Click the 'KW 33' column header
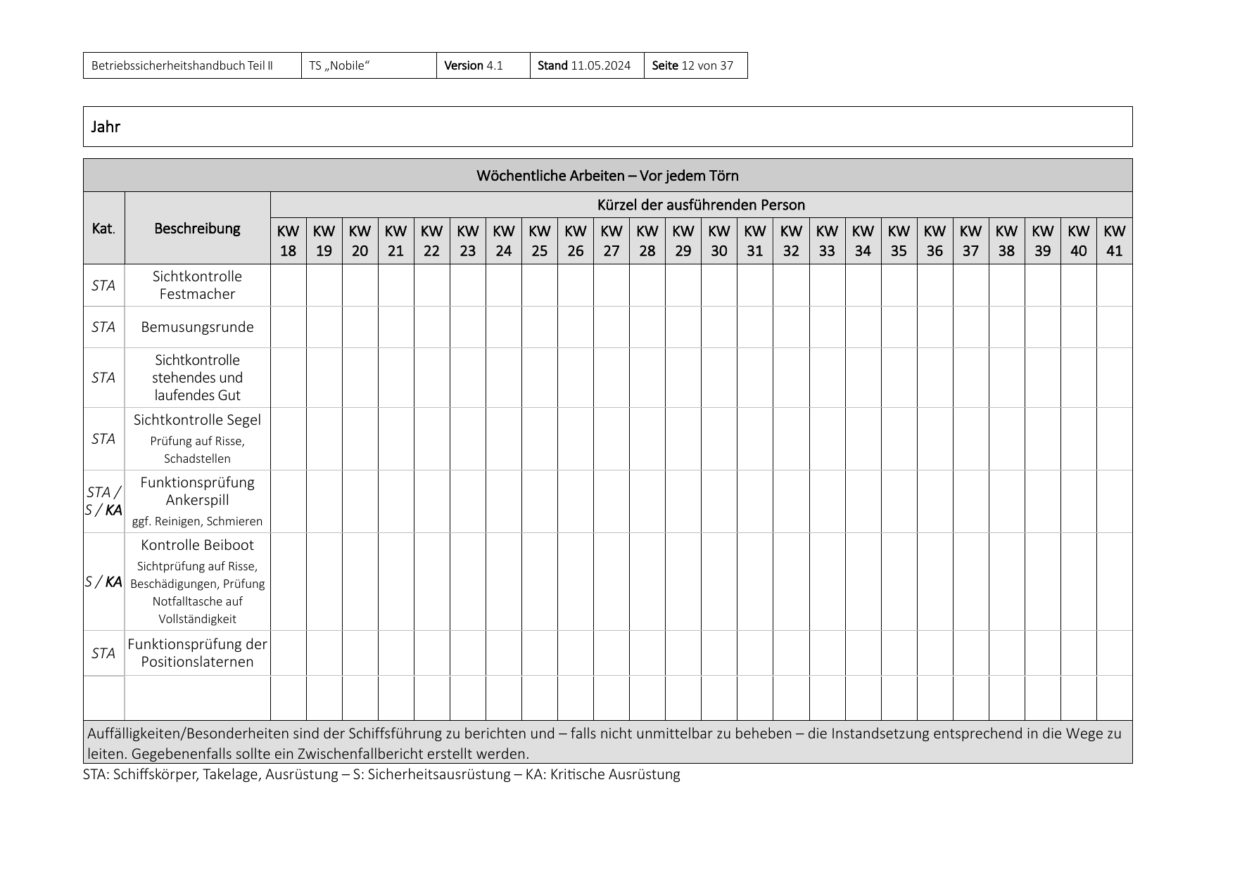The width and height of the screenshot is (1235, 872). click(x=828, y=241)
